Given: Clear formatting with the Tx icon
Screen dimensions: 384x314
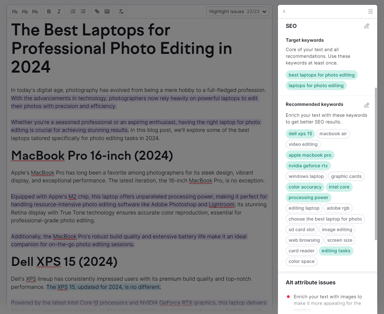Looking at the screenshot, I should point(121,11).
